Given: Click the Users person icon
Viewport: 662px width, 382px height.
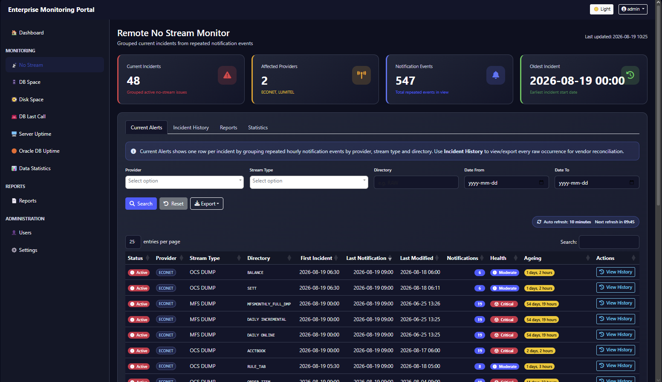Looking at the screenshot, I should point(14,233).
